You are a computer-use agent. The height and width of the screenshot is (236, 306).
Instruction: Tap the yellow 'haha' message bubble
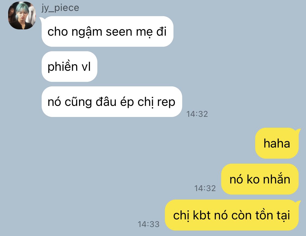(x=277, y=143)
